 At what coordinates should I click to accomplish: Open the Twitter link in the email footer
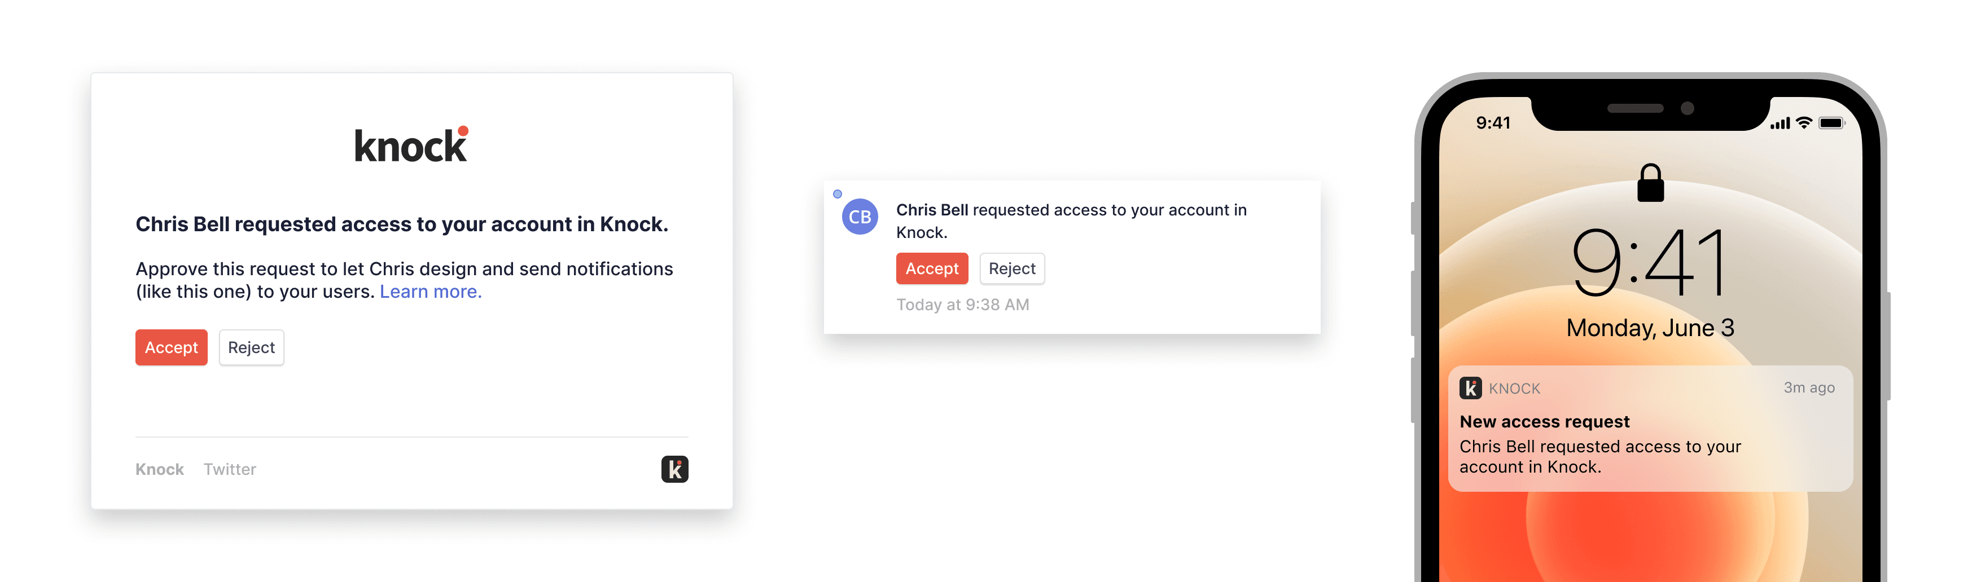pos(229,469)
